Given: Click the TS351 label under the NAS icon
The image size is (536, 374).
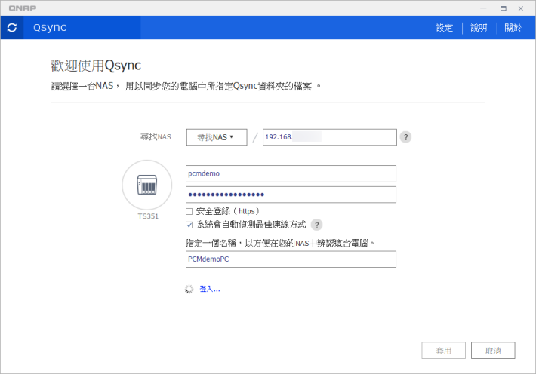Looking at the screenshot, I should tap(148, 216).
